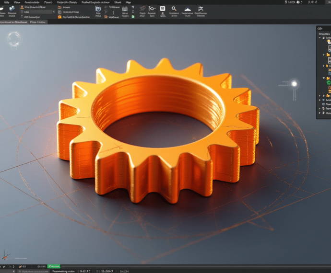The width and height of the screenshot is (331, 273).
Task: Select the glowing light source gizmo in viewport
Action: (x=294, y=84)
